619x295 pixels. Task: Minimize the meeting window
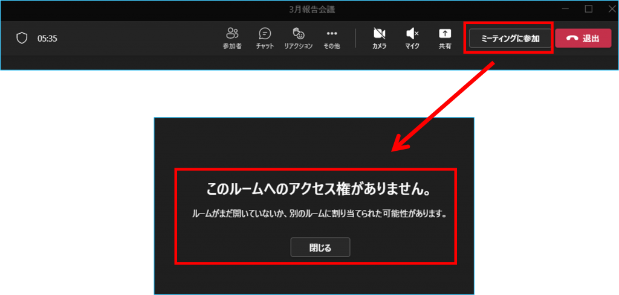(x=566, y=8)
